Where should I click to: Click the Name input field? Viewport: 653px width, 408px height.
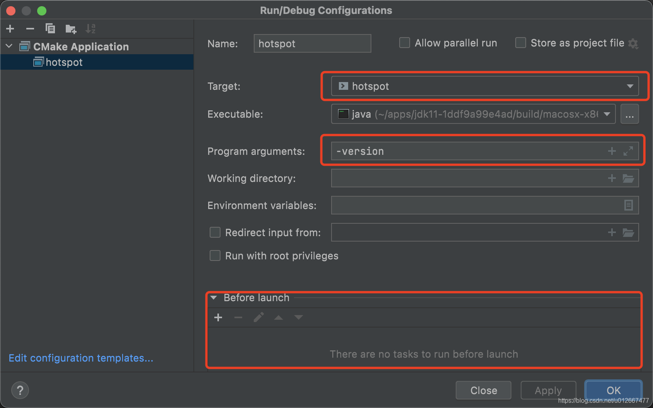point(313,43)
